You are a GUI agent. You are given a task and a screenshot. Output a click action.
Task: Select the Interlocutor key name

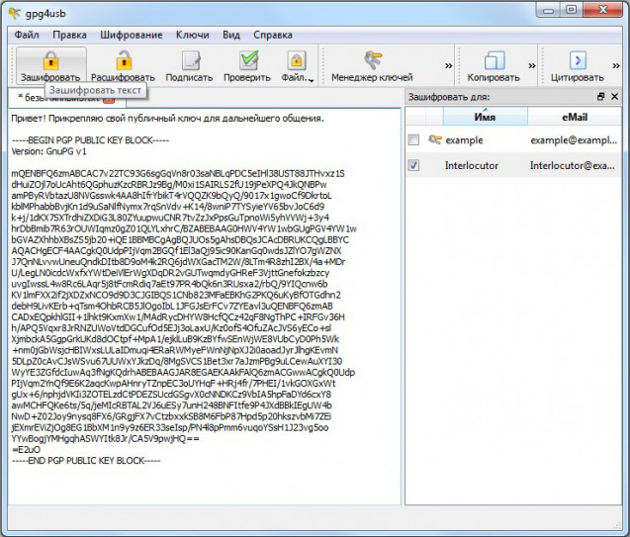pos(472,165)
